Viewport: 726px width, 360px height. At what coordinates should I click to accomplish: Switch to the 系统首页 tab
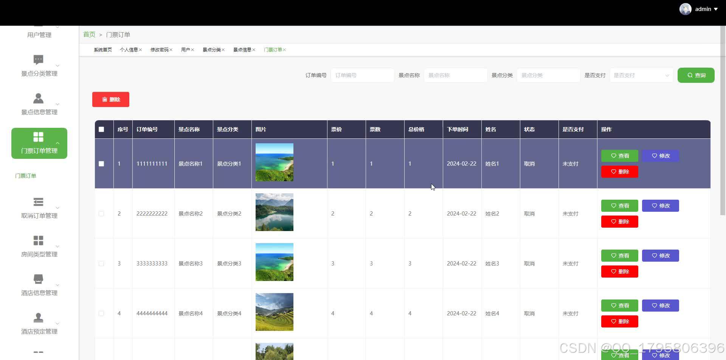103,50
